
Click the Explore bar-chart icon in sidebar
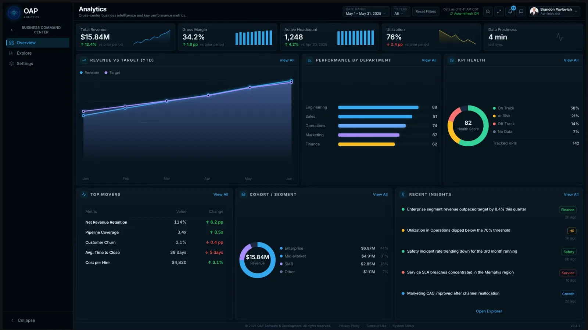tap(11, 53)
